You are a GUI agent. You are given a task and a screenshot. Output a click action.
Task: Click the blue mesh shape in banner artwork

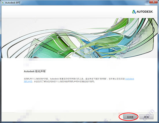coord(101,44)
